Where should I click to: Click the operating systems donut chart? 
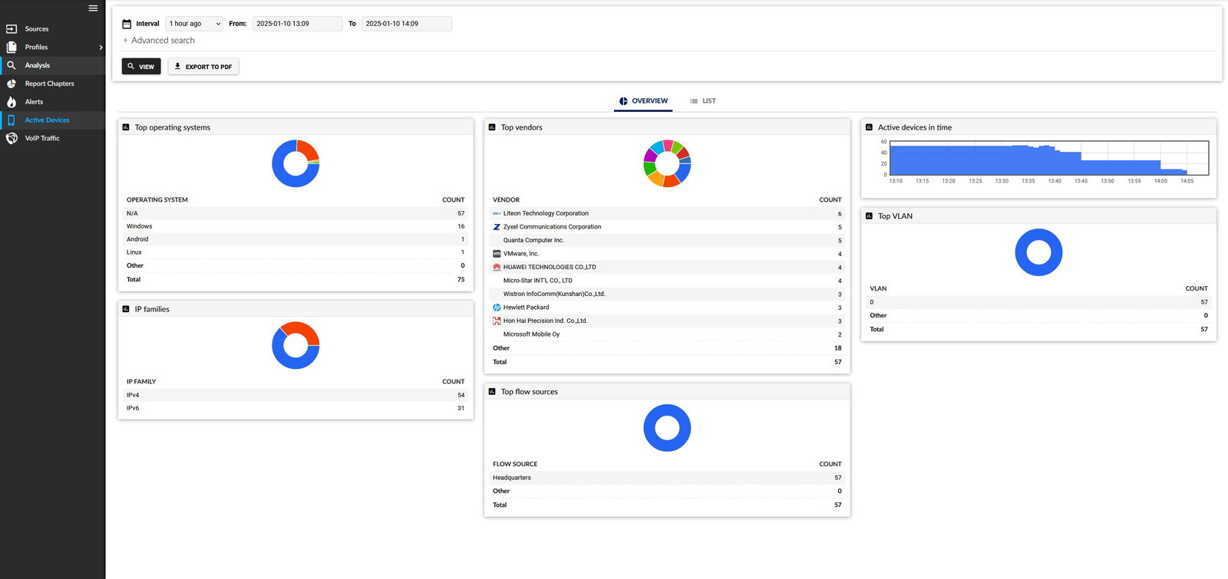click(295, 163)
